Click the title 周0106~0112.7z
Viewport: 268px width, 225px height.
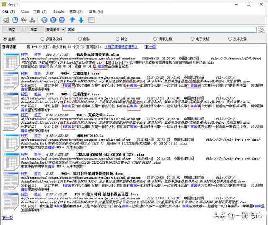pyautogui.click(x=90, y=136)
